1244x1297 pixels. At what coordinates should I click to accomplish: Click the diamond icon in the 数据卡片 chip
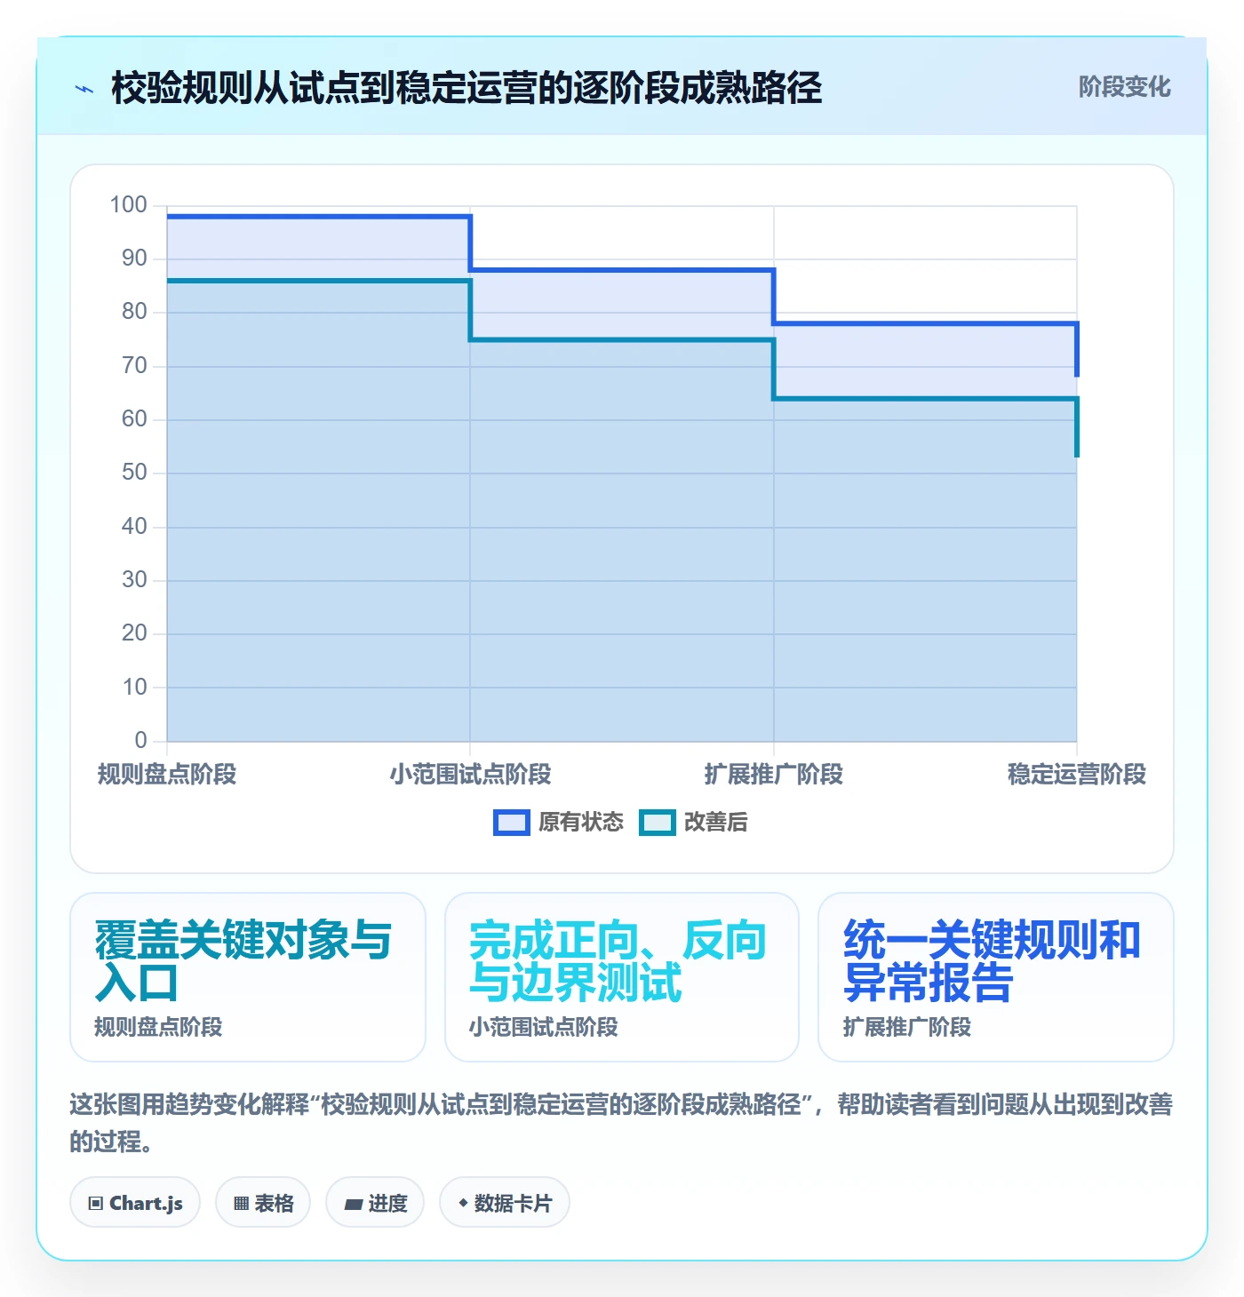(463, 1203)
